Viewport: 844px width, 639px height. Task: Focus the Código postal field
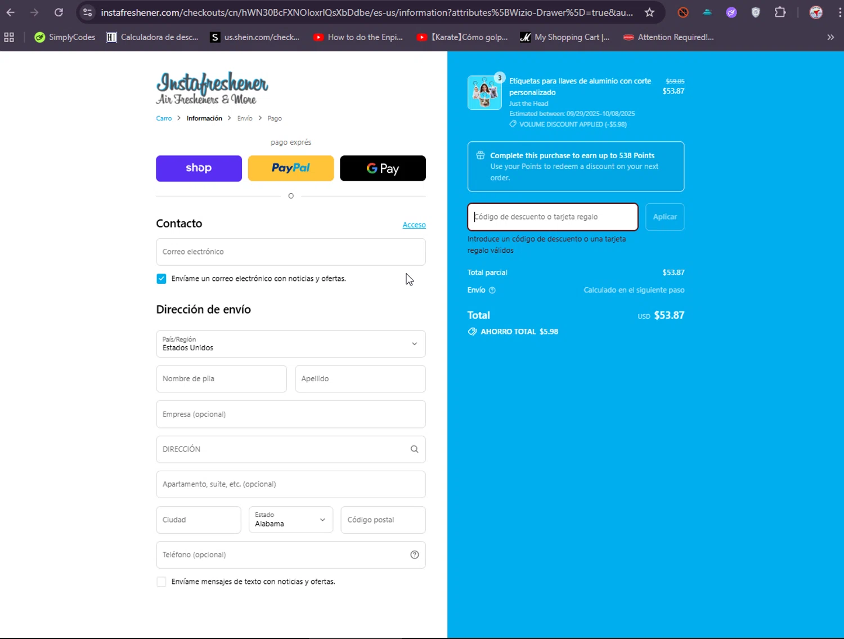pyautogui.click(x=383, y=520)
